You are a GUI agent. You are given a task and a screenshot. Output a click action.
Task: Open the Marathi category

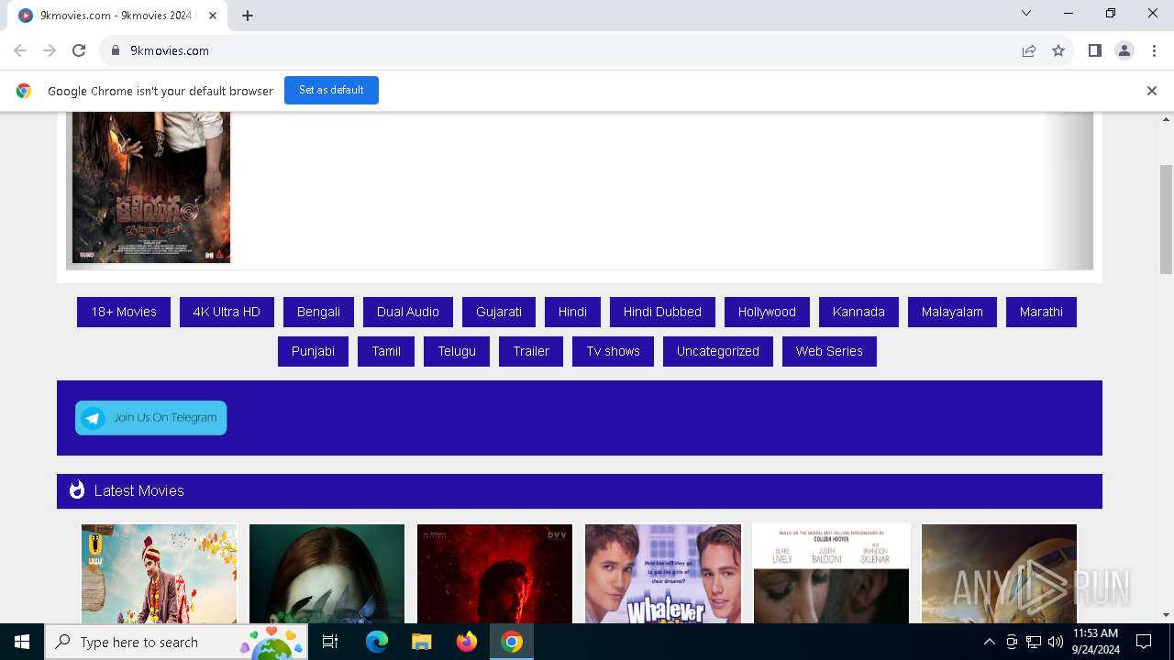1041,312
